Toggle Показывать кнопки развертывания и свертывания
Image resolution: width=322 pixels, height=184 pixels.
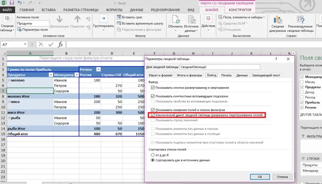[153, 88]
